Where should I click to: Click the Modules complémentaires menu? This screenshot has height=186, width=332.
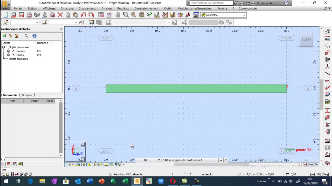point(195,9)
